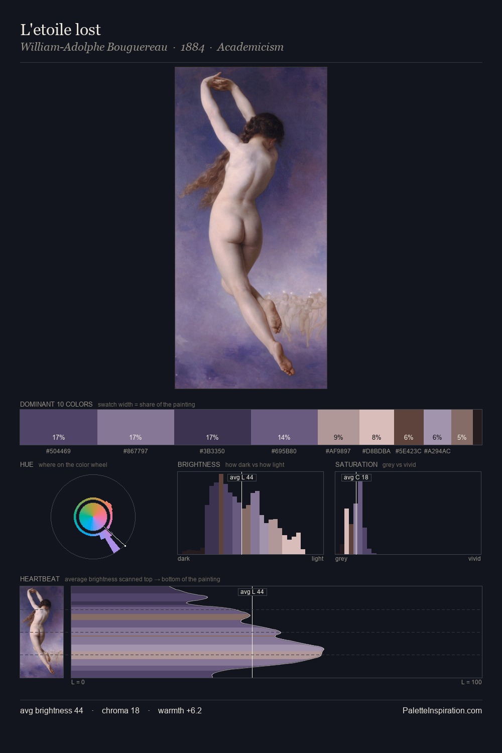Click the hex label #867797
The height and width of the screenshot is (753, 502).
(x=136, y=451)
